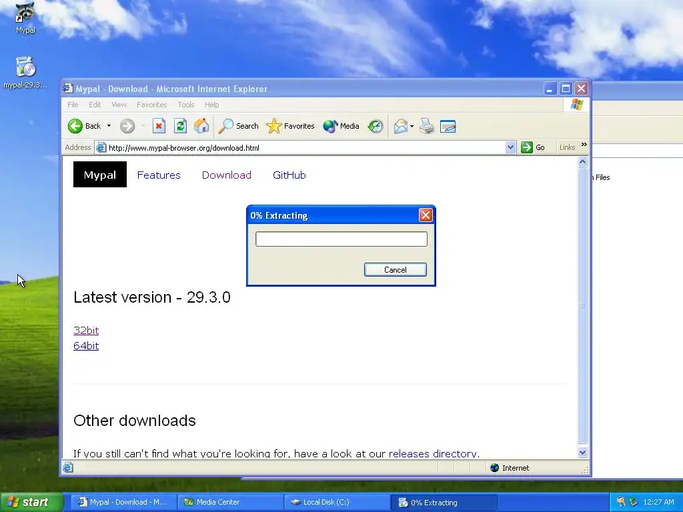Click the Back arrow in Internet Explorer
Viewport: 683px width, 512px height.
pyautogui.click(x=85, y=126)
